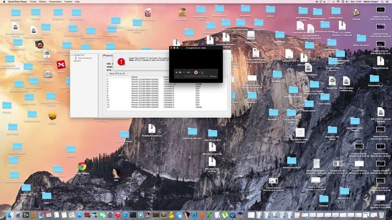The width and height of the screenshot is (392, 220).
Task: Open the Fichier menu
Action: (33, 1)
